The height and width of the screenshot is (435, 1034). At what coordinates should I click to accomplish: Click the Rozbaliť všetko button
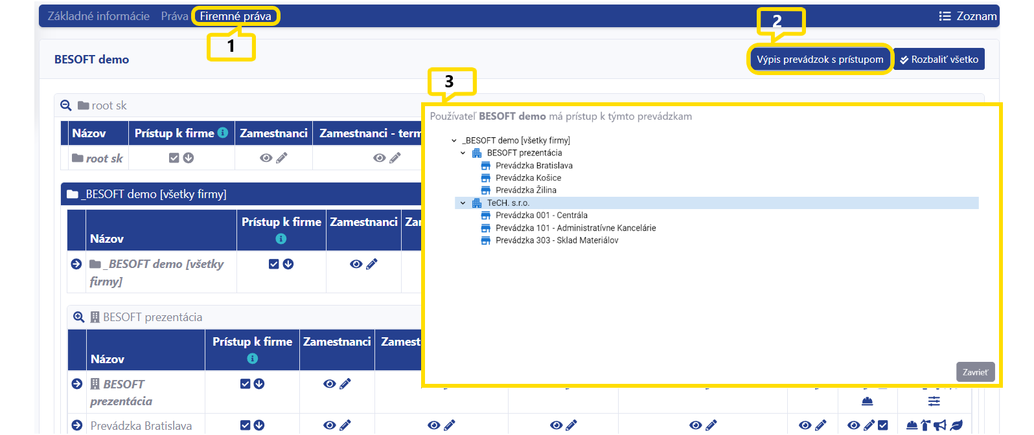(939, 59)
